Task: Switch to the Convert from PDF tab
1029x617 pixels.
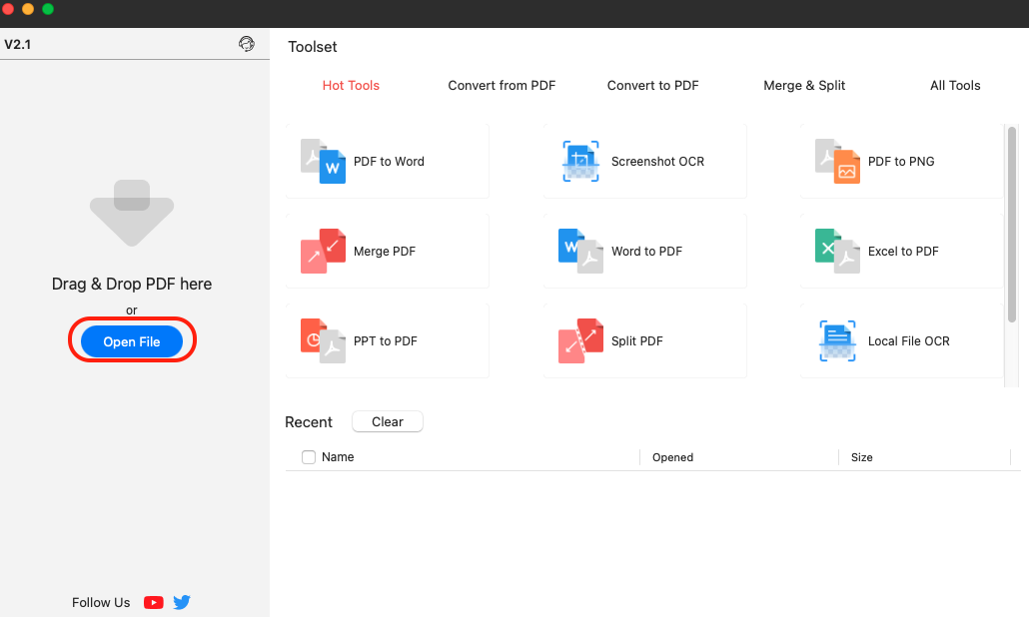Action: pos(501,85)
